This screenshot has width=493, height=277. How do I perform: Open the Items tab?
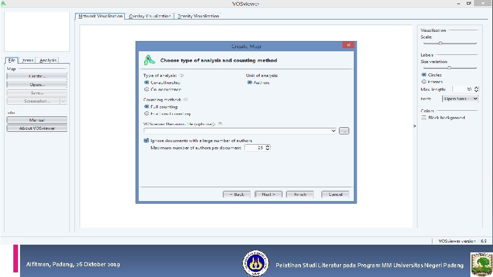point(27,60)
